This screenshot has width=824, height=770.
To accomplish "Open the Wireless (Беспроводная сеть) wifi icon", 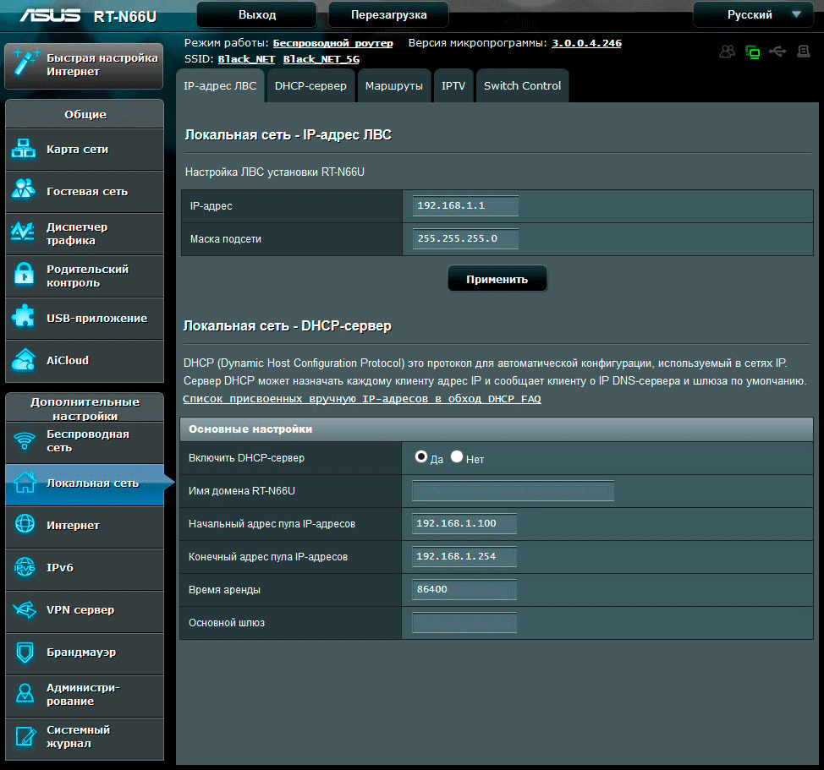I will coord(25,440).
